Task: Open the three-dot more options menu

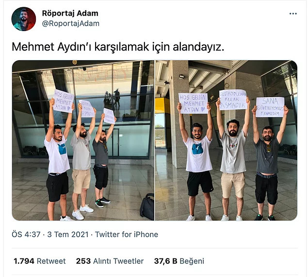Action: click(x=293, y=14)
